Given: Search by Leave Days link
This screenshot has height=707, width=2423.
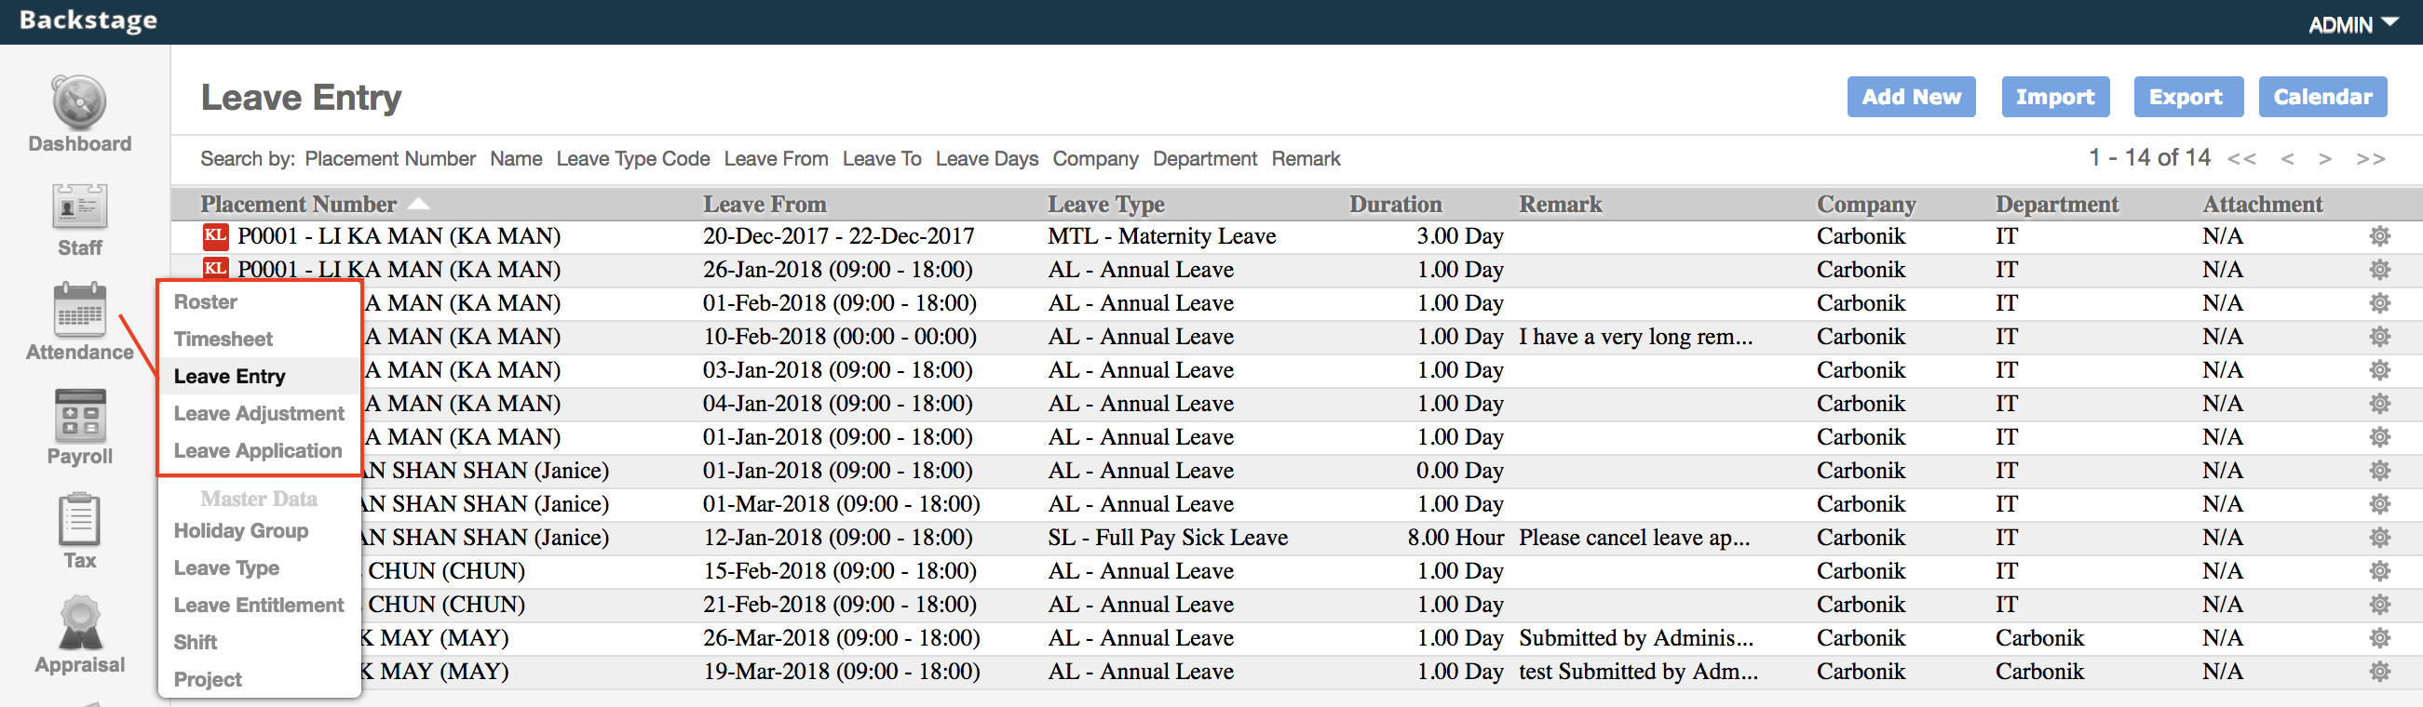Looking at the screenshot, I should (987, 159).
